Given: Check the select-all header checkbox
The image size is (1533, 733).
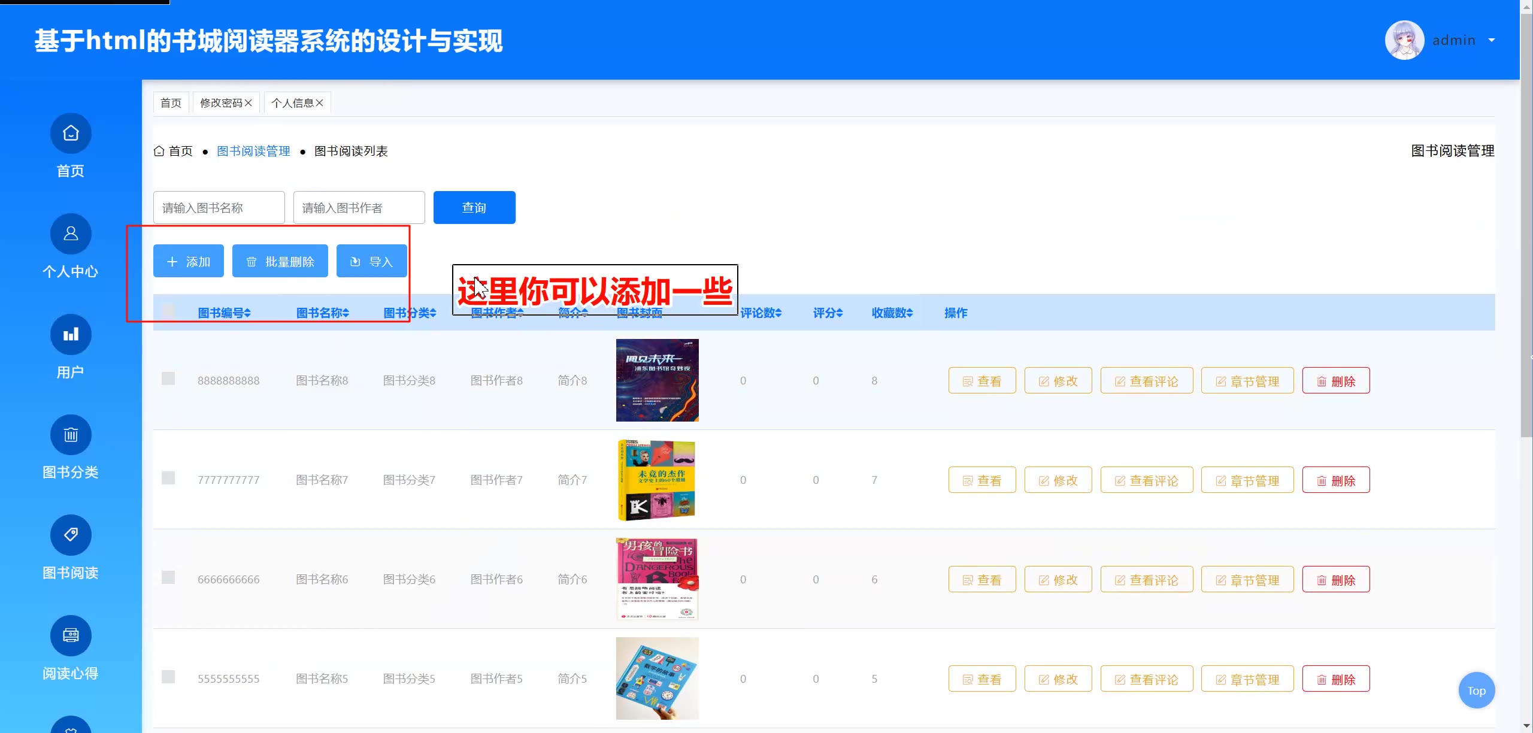Looking at the screenshot, I should coord(168,310).
